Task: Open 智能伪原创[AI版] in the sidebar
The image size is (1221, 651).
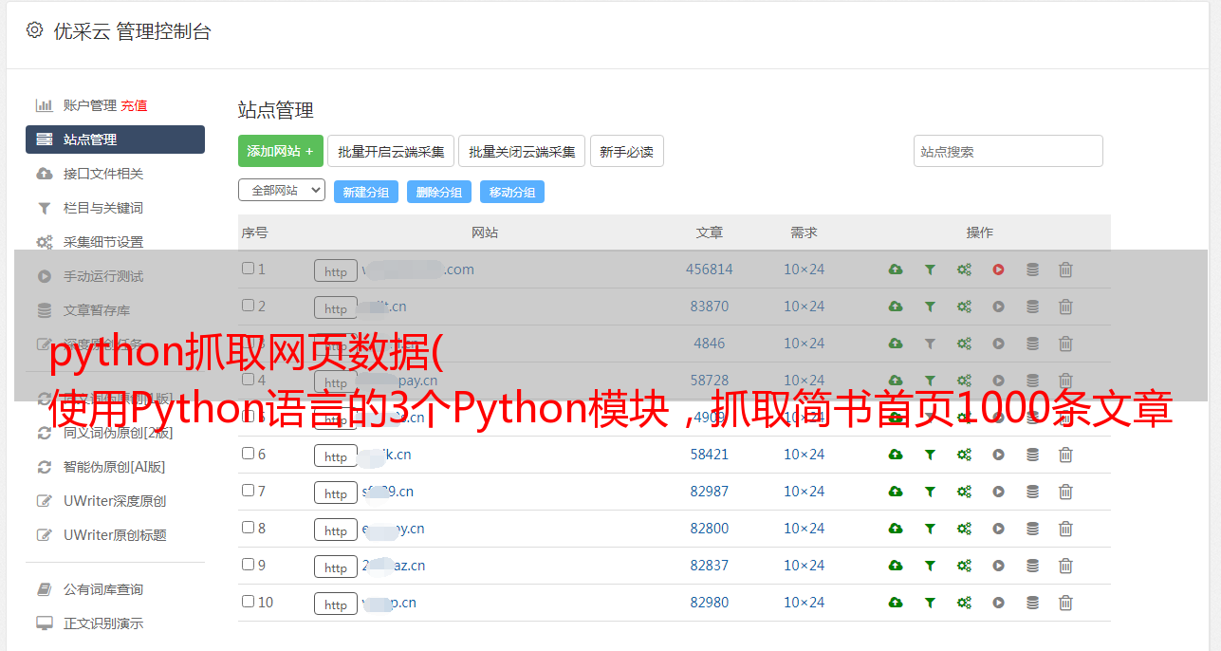Action: [115, 467]
